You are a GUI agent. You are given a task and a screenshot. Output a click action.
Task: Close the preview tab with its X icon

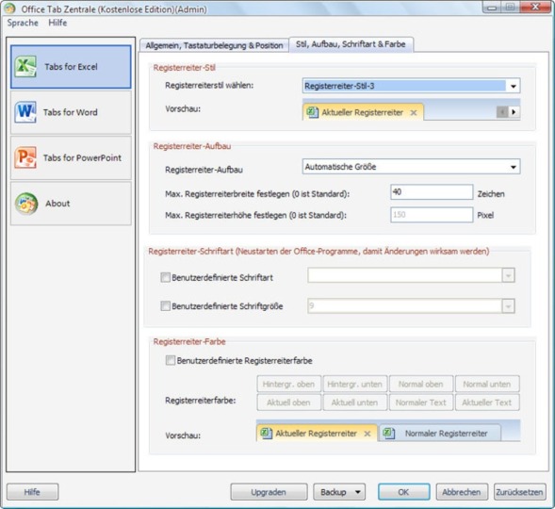tap(414, 113)
